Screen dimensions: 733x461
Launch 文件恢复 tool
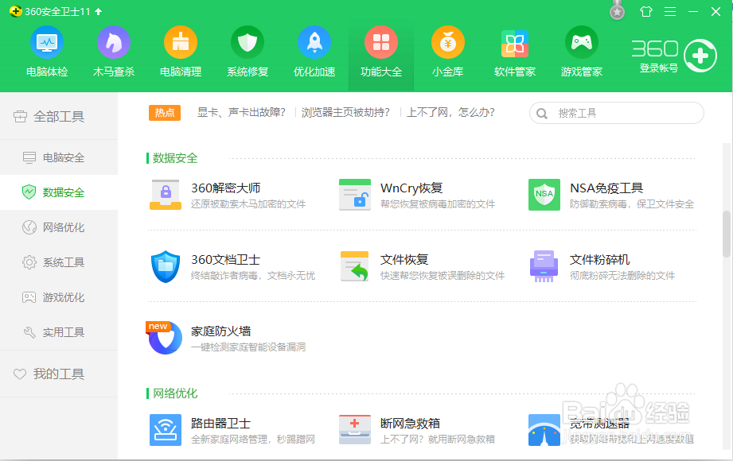[355, 266]
